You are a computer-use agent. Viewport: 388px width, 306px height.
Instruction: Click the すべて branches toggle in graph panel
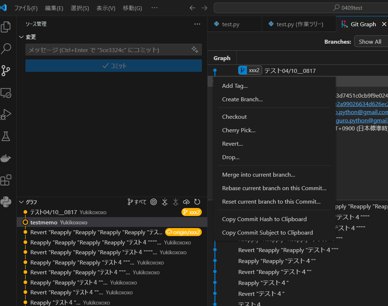[x=136, y=202]
